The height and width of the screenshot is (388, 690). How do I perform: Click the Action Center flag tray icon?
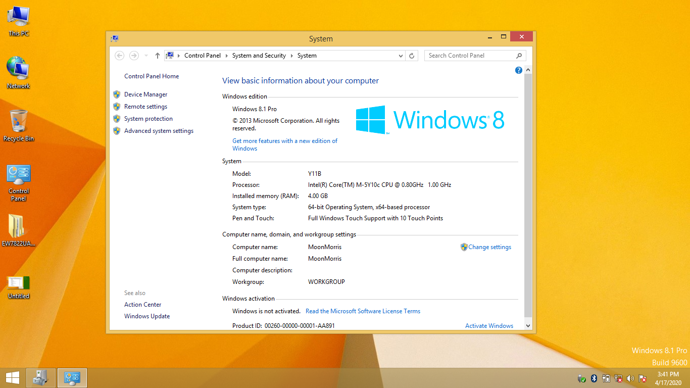[643, 378]
